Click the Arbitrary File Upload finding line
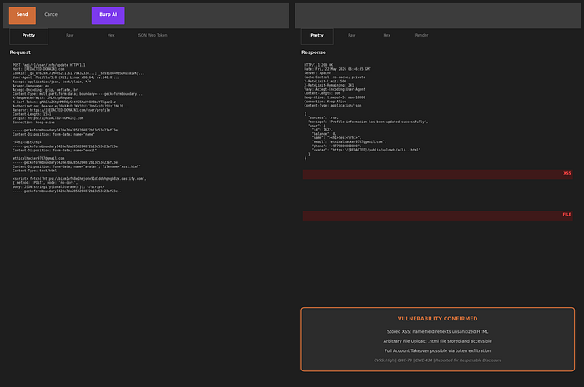This screenshot has width=584, height=387. 438,341
